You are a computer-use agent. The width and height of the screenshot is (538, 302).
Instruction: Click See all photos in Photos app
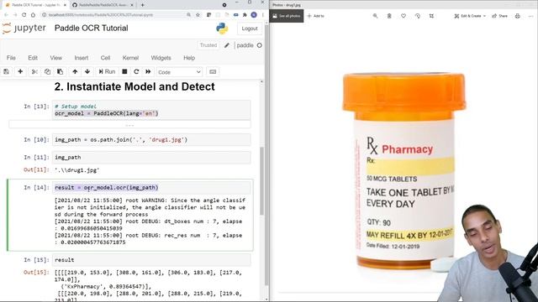pyautogui.click(x=287, y=16)
